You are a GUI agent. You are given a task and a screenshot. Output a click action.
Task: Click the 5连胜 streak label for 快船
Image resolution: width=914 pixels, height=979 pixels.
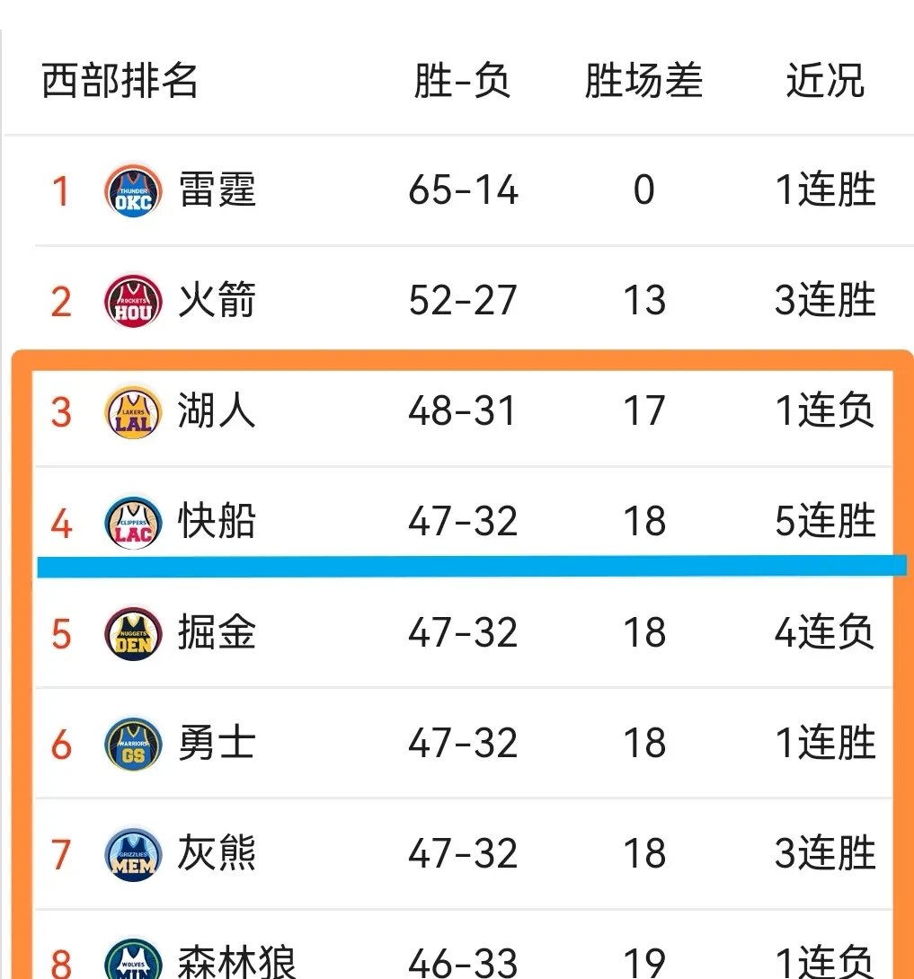coord(823,521)
